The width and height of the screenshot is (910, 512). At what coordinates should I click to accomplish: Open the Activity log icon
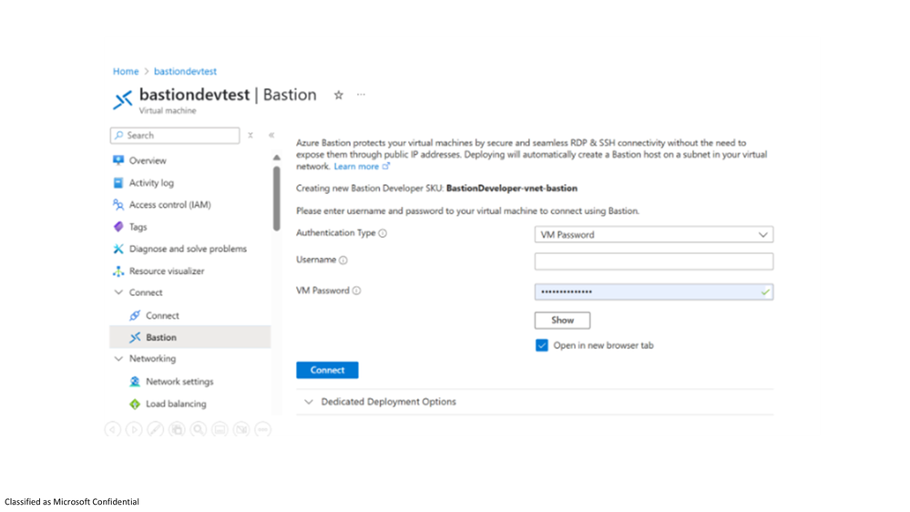[118, 183]
